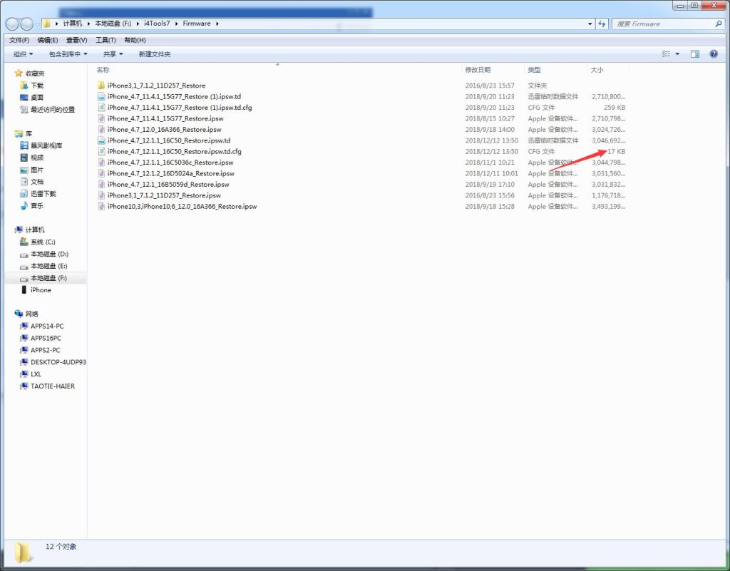Select iPhone_4.7_12.0_16A366_Restore.ipsw file

pos(164,130)
